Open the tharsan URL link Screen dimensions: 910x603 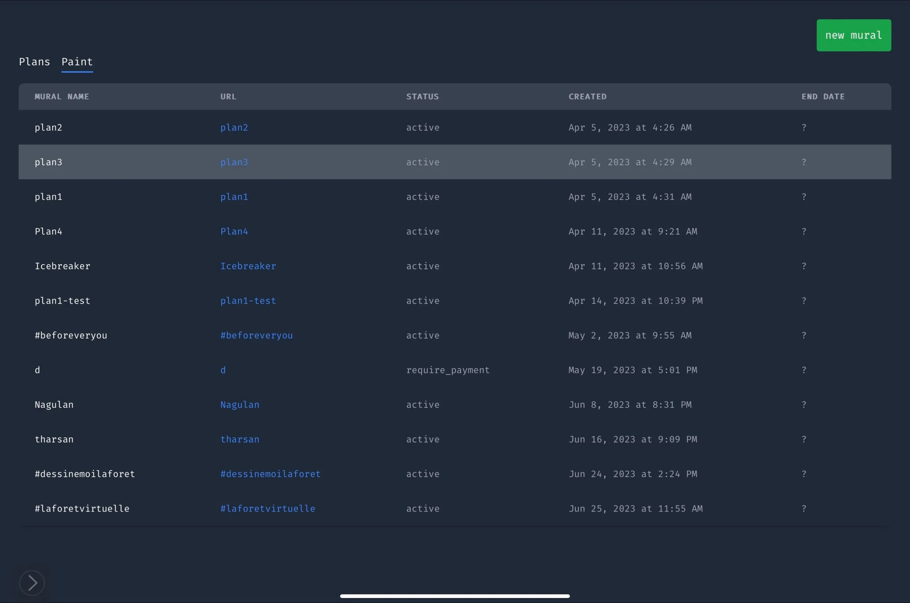(x=240, y=439)
